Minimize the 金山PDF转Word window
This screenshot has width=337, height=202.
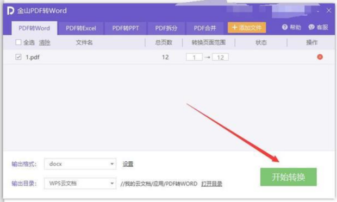click(318, 11)
